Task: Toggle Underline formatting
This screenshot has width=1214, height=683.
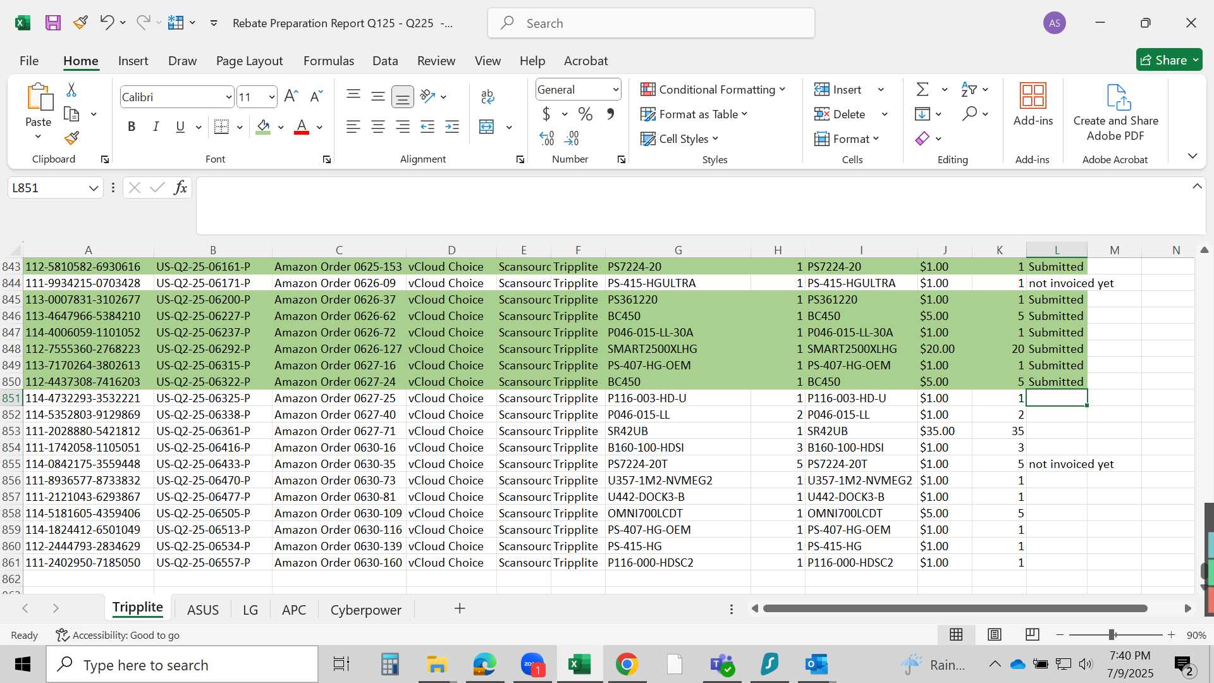Action: pos(180,127)
